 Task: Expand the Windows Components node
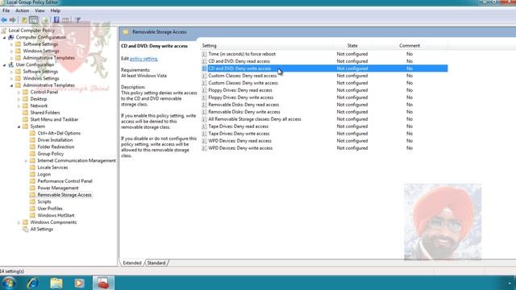coord(19,222)
